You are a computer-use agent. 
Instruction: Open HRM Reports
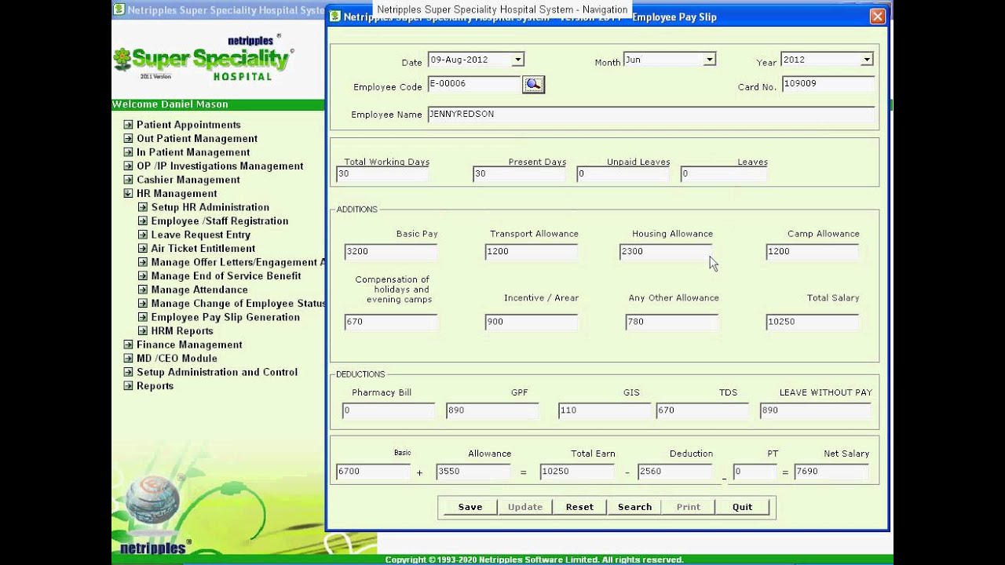[182, 330]
